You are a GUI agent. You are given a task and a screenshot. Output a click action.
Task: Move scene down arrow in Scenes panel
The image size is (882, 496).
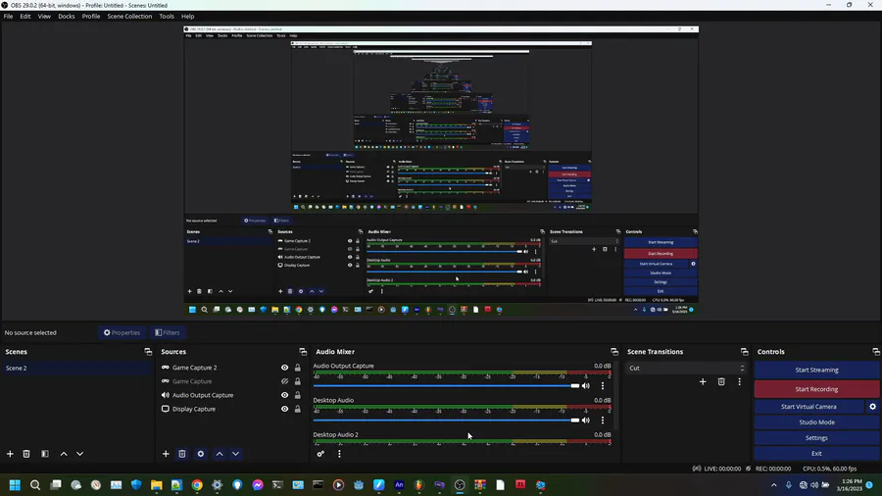point(80,454)
